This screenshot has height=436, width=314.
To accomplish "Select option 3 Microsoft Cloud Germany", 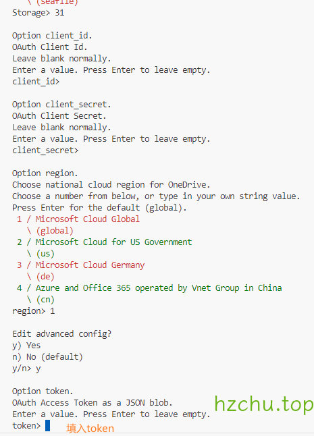I will [x=80, y=265].
